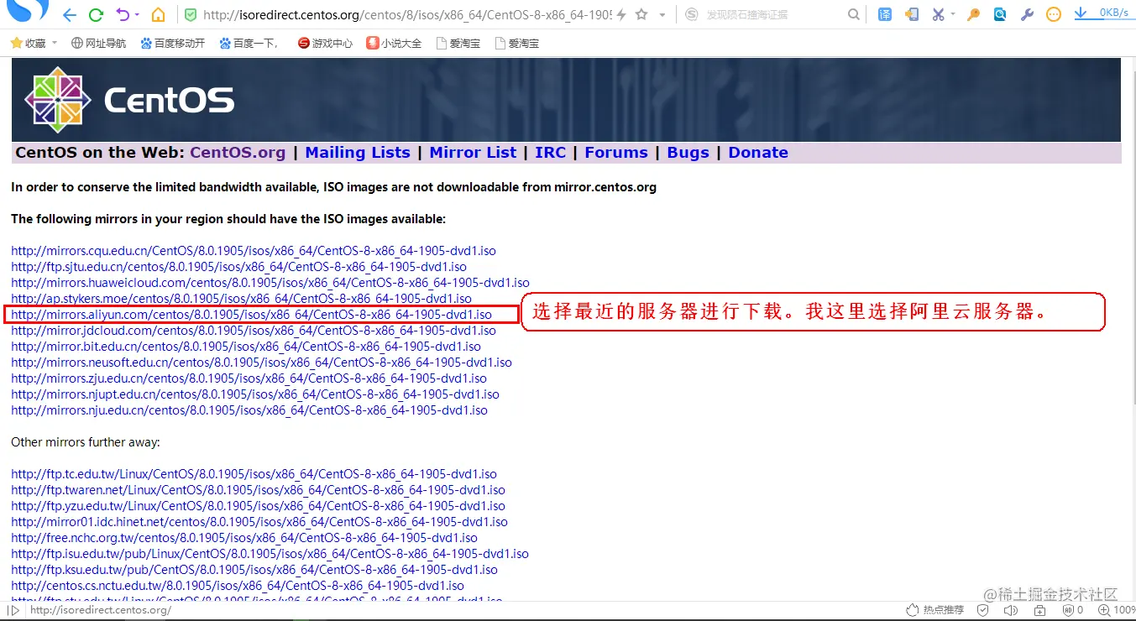Click in the address bar URL field
The height and width of the screenshot is (621, 1136).
pyautogui.click(x=407, y=14)
